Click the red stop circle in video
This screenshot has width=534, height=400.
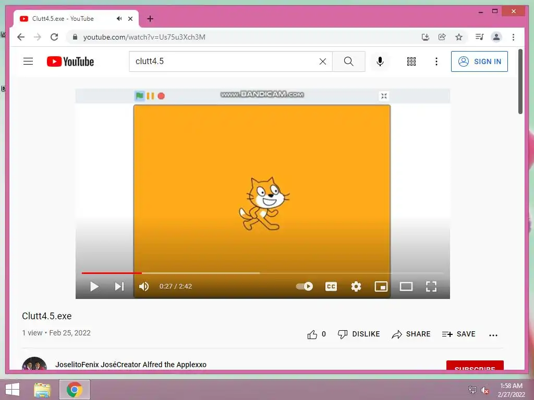point(161,96)
